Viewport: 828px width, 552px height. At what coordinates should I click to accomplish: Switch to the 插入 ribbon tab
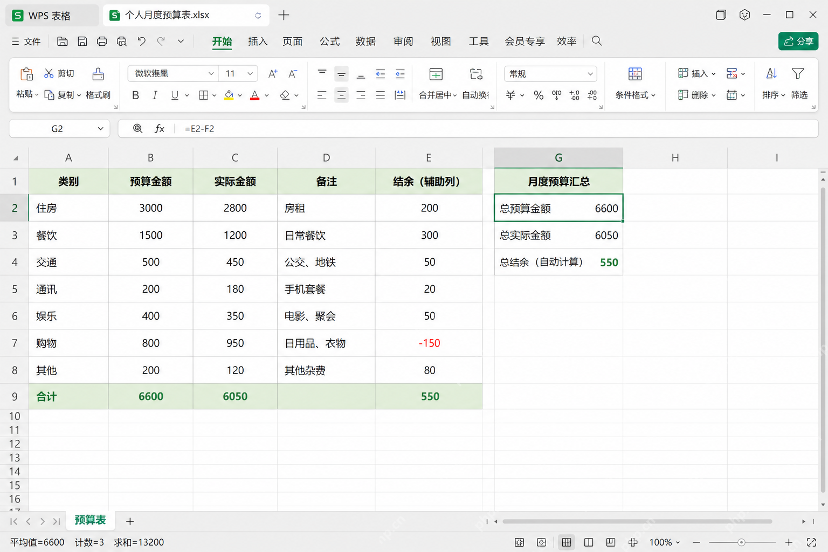[258, 42]
